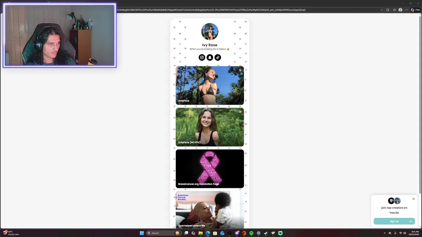This screenshot has width=422, height=237.
Task: Click the webcam overlay in the corner
Action: (60, 36)
